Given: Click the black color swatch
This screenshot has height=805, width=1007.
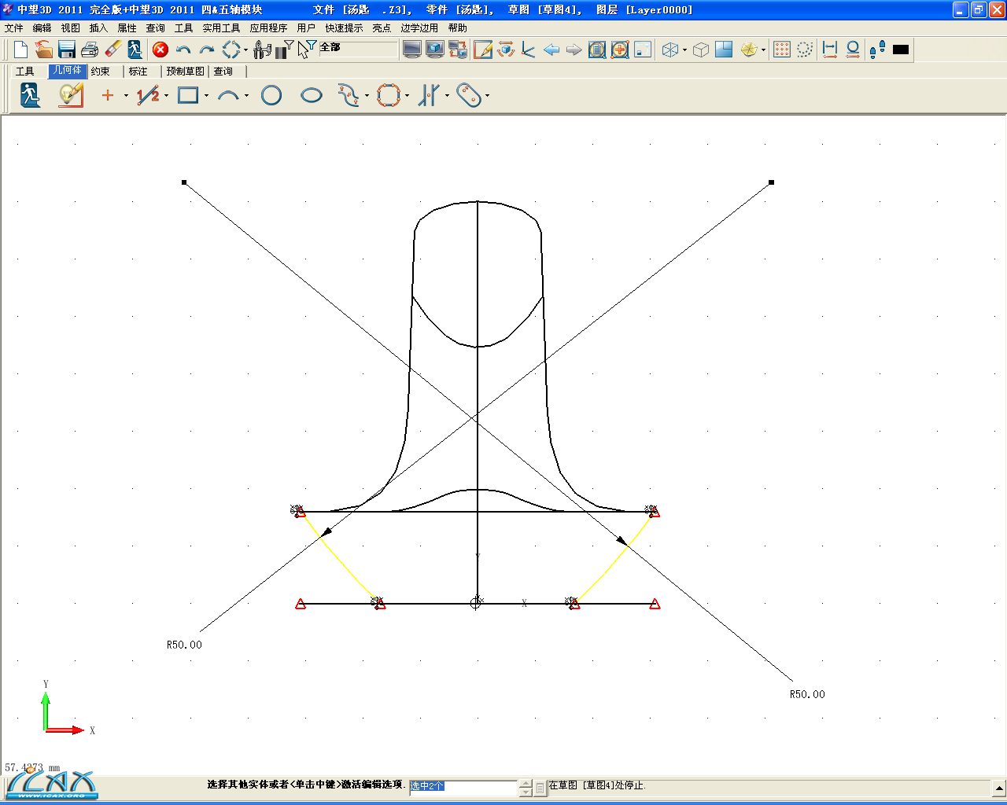Looking at the screenshot, I should (x=901, y=50).
